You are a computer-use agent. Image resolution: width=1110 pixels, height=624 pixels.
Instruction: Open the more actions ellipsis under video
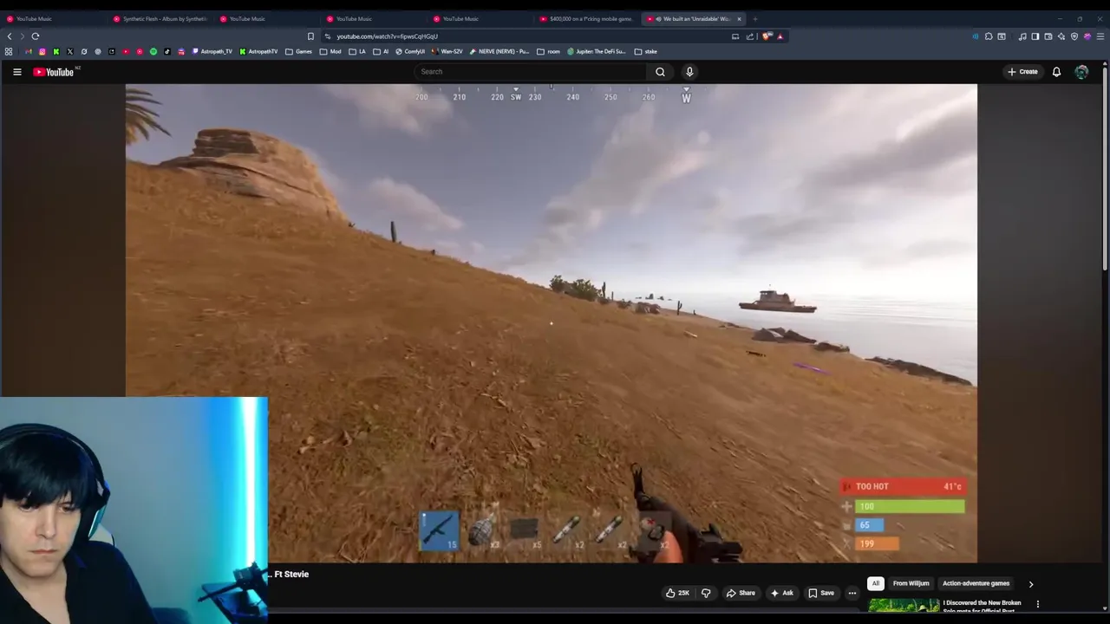[x=852, y=593]
